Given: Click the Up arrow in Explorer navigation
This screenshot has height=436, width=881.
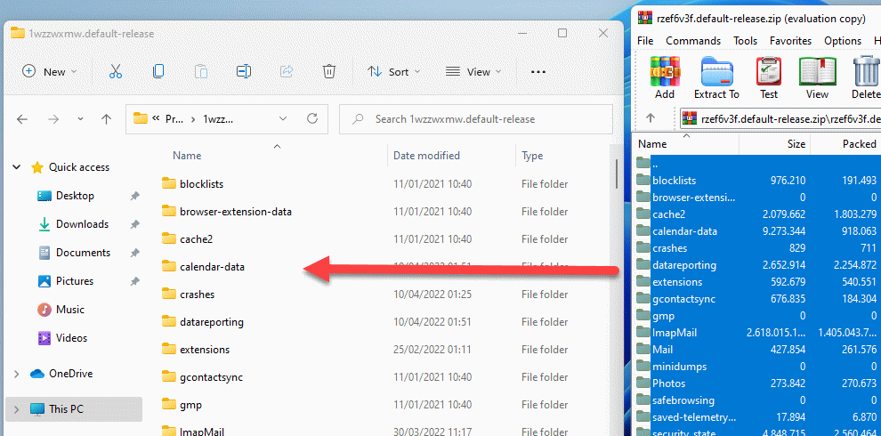Looking at the screenshot, I should 106,119.
